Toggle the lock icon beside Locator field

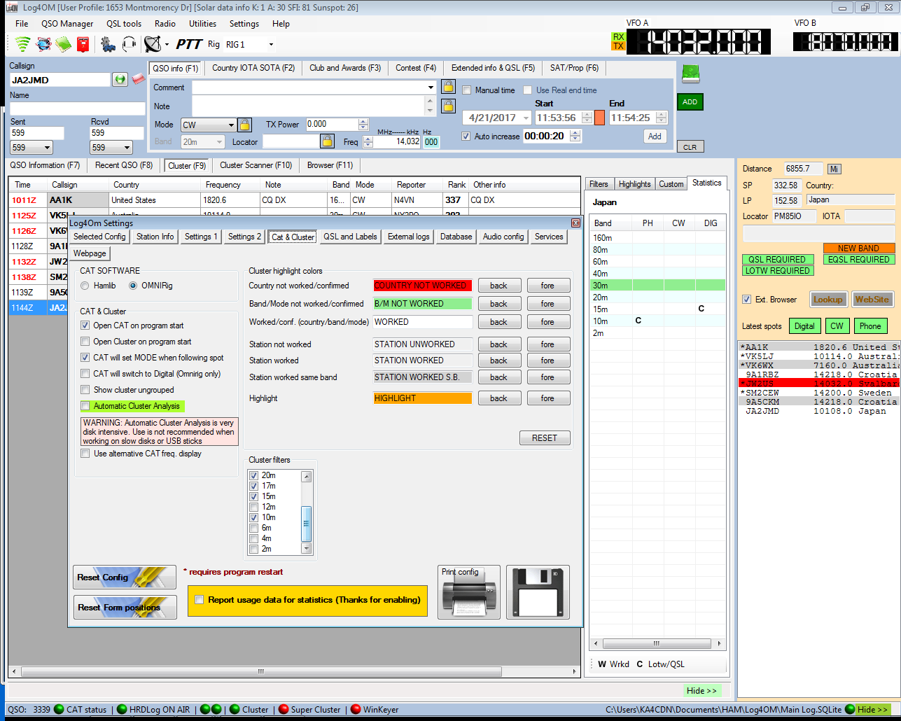click(327, 141)
